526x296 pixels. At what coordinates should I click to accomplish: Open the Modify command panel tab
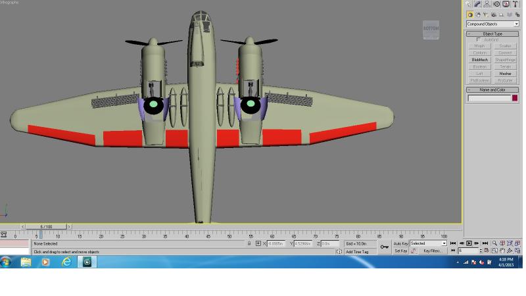pos(477,4)
